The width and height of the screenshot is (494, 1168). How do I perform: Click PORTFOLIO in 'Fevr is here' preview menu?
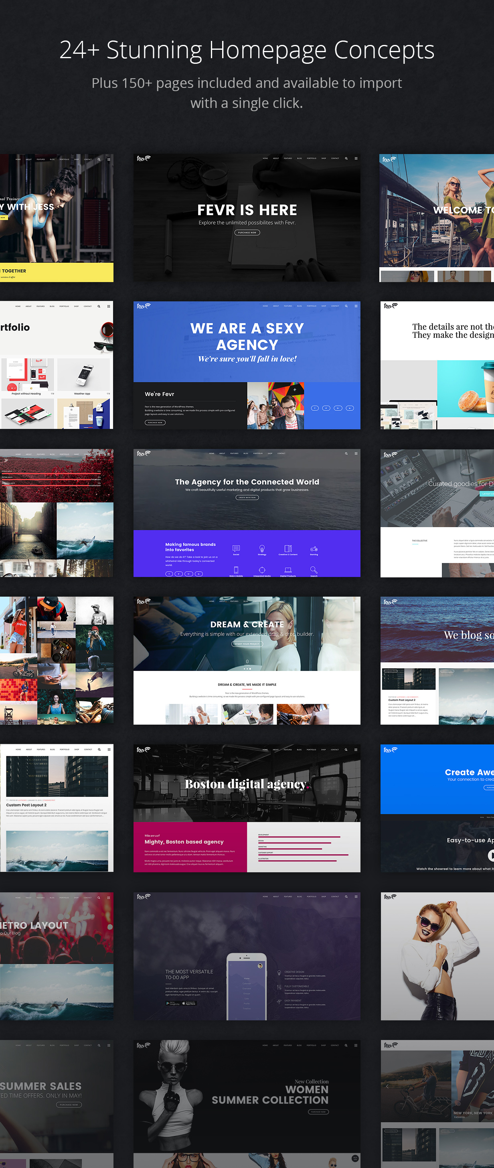click(x=312, y=158)
